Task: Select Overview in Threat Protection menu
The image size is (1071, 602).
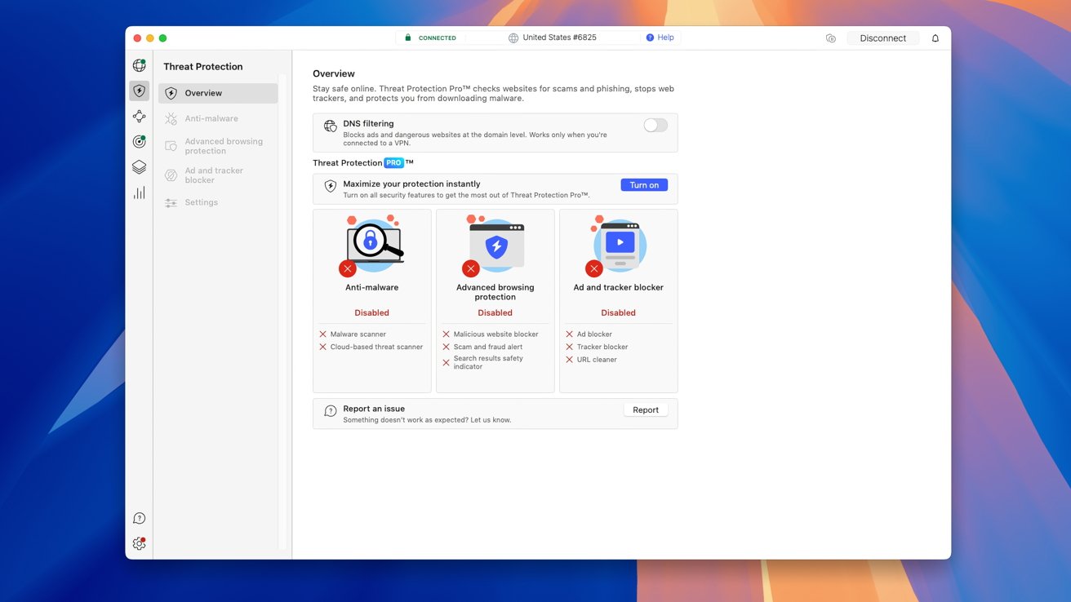Action: pos(218,93)
